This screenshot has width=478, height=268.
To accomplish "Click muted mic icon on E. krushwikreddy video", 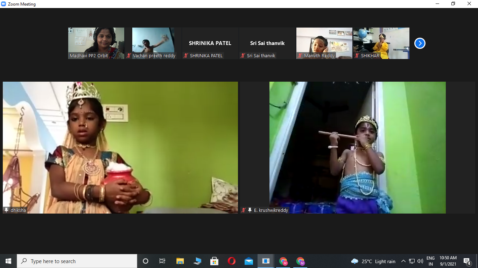I will point(244,210).
